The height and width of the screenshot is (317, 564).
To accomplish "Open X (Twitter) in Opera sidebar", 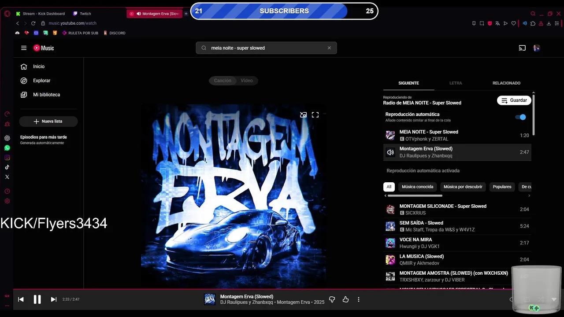I will point(7,177).
